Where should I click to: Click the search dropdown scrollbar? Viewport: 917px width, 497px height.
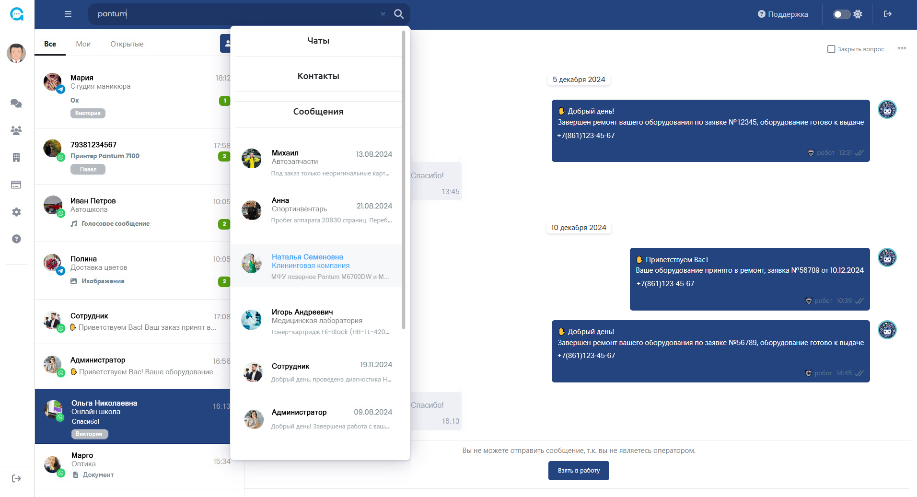coord(404,180)
